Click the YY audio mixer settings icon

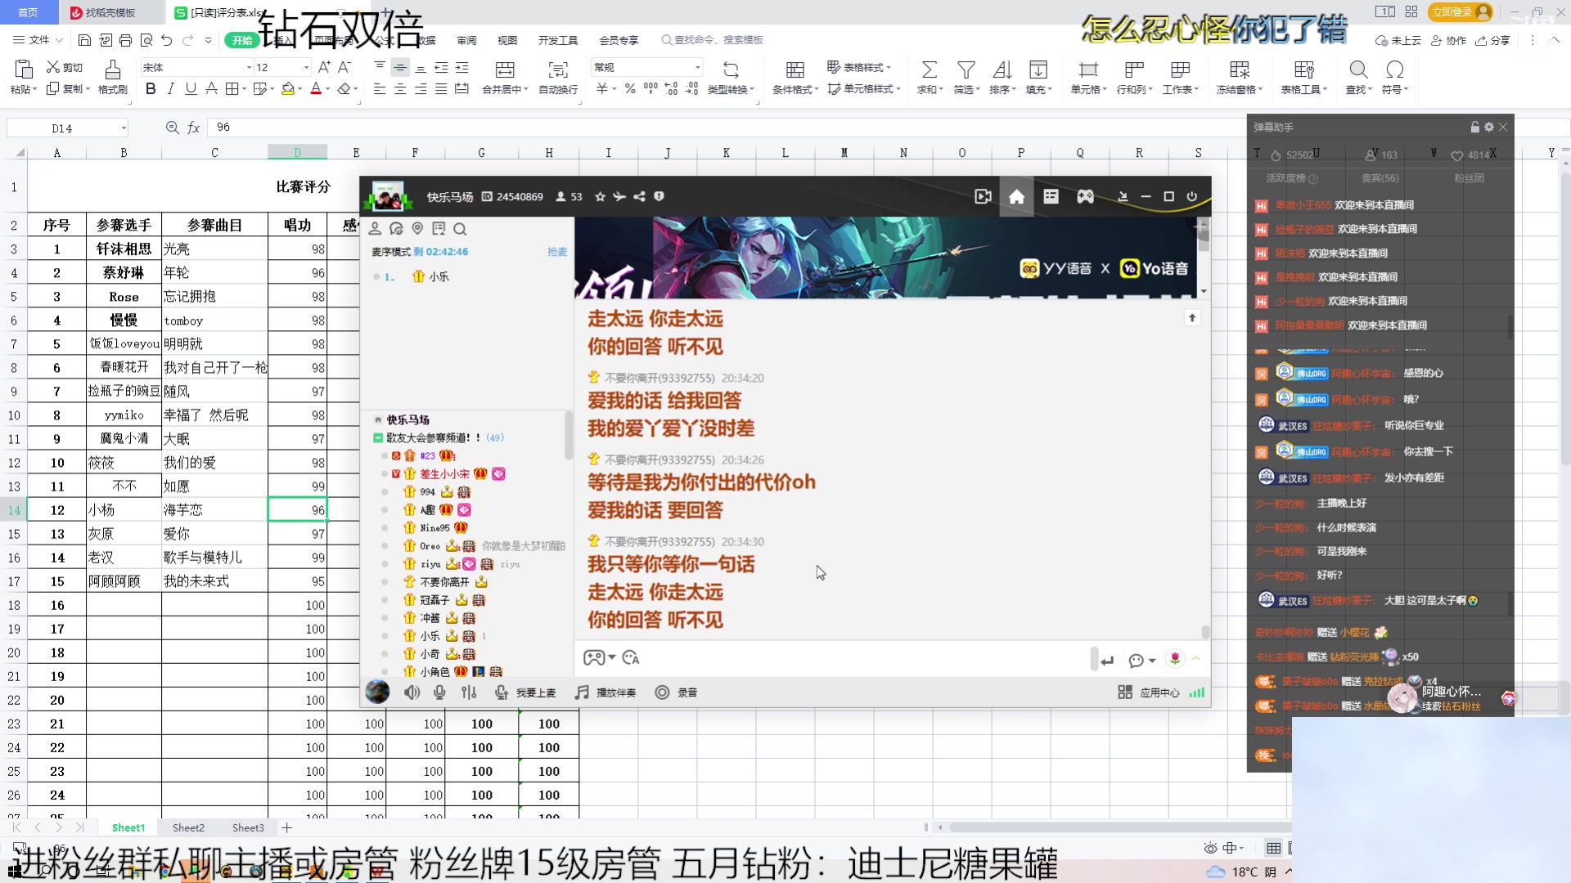click(469, 693)
